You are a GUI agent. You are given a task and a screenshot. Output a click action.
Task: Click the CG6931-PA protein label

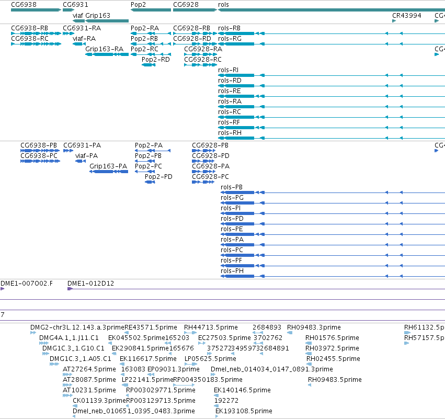pos(82,145)
